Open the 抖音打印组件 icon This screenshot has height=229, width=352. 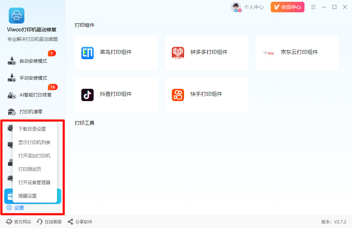pos(87,95)
